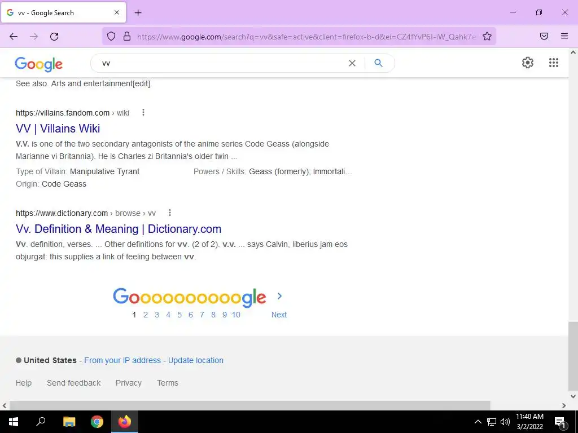Go to results page 10

[x=236, y=315]
